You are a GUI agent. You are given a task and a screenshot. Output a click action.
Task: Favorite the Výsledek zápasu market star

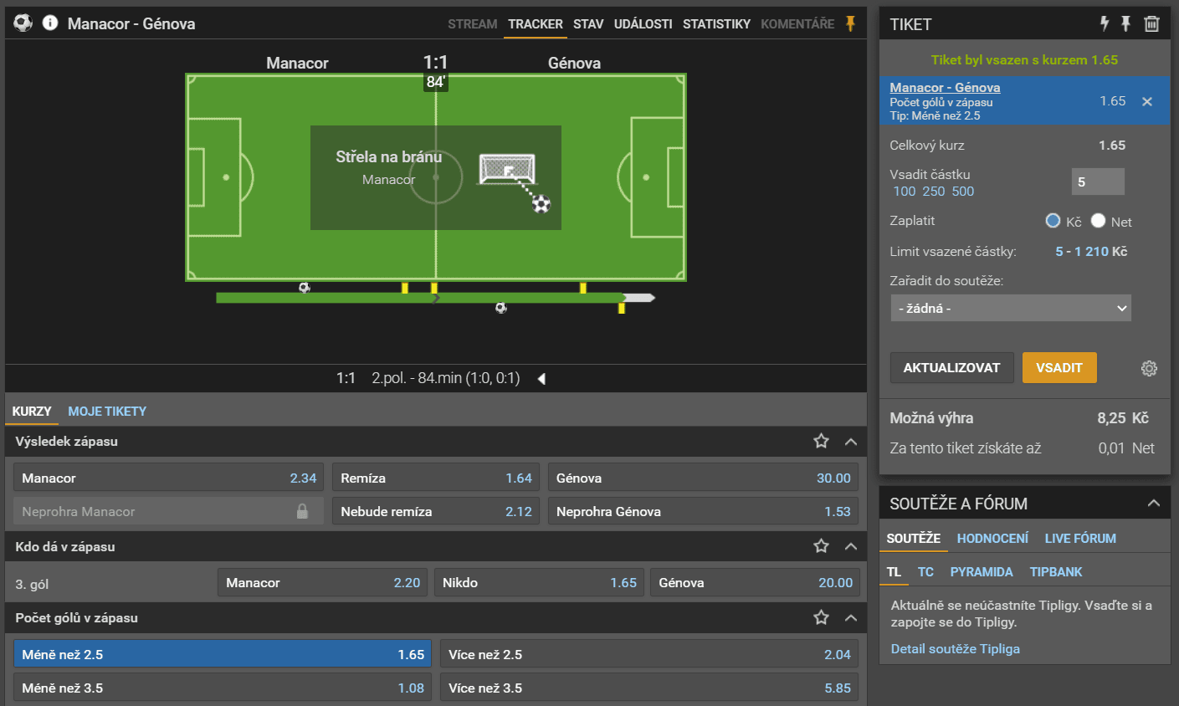(821, 441)
